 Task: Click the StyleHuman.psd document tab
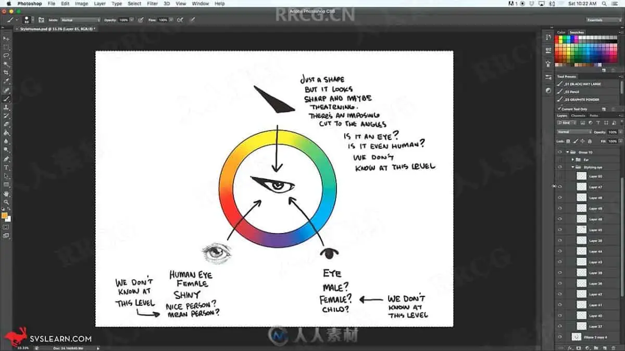56,29
